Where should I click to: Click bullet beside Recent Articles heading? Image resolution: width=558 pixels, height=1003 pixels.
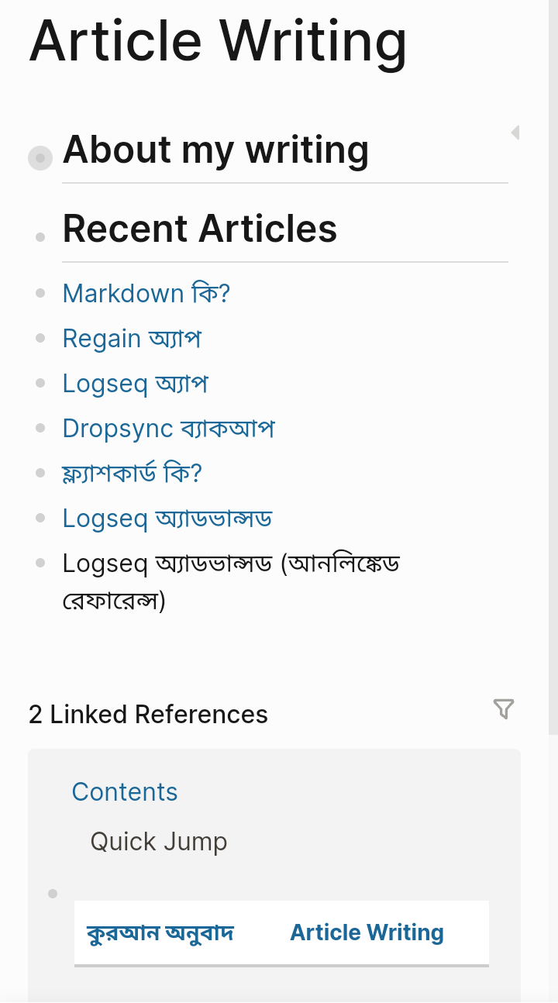coord(40,237)
